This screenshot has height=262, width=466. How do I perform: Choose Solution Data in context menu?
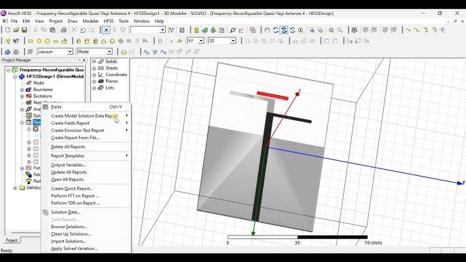pyautogui.click(x=86, y=212)
